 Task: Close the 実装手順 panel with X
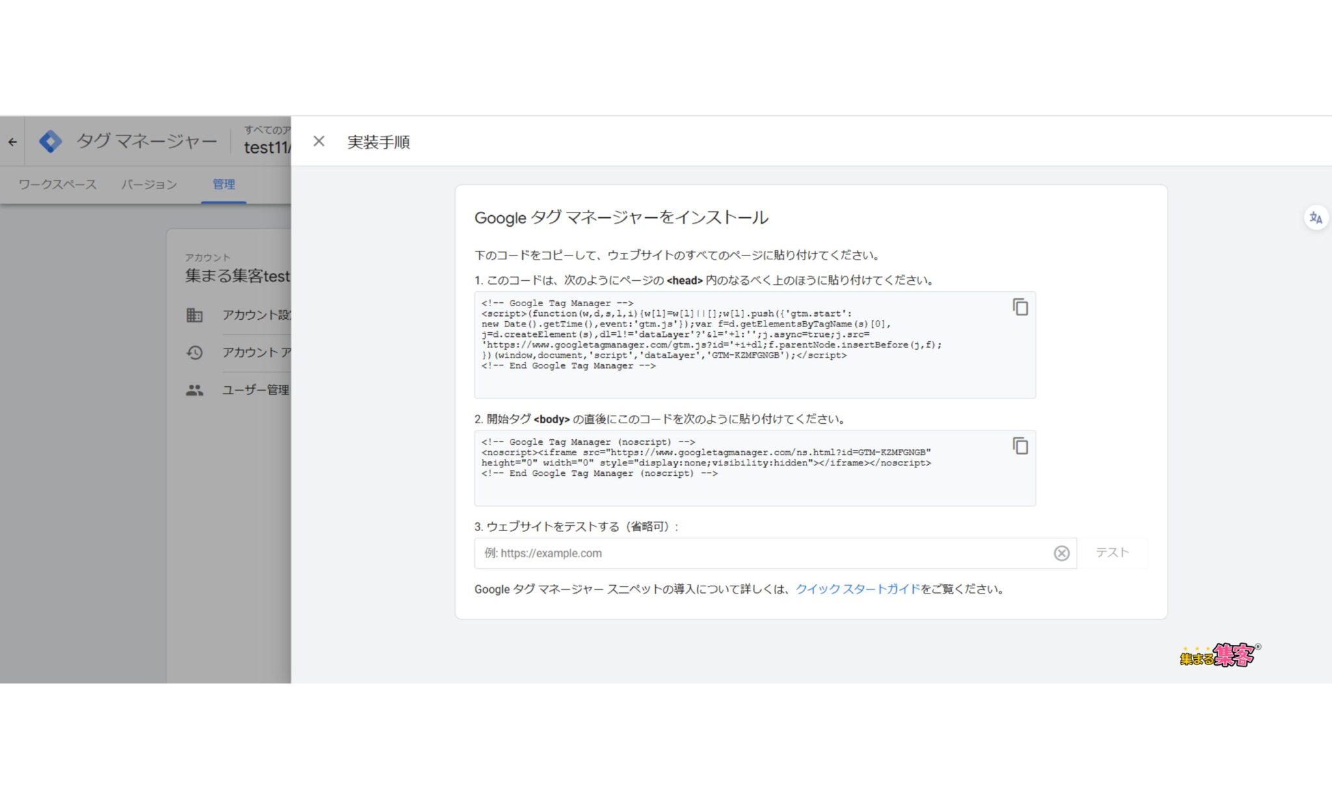319,141
